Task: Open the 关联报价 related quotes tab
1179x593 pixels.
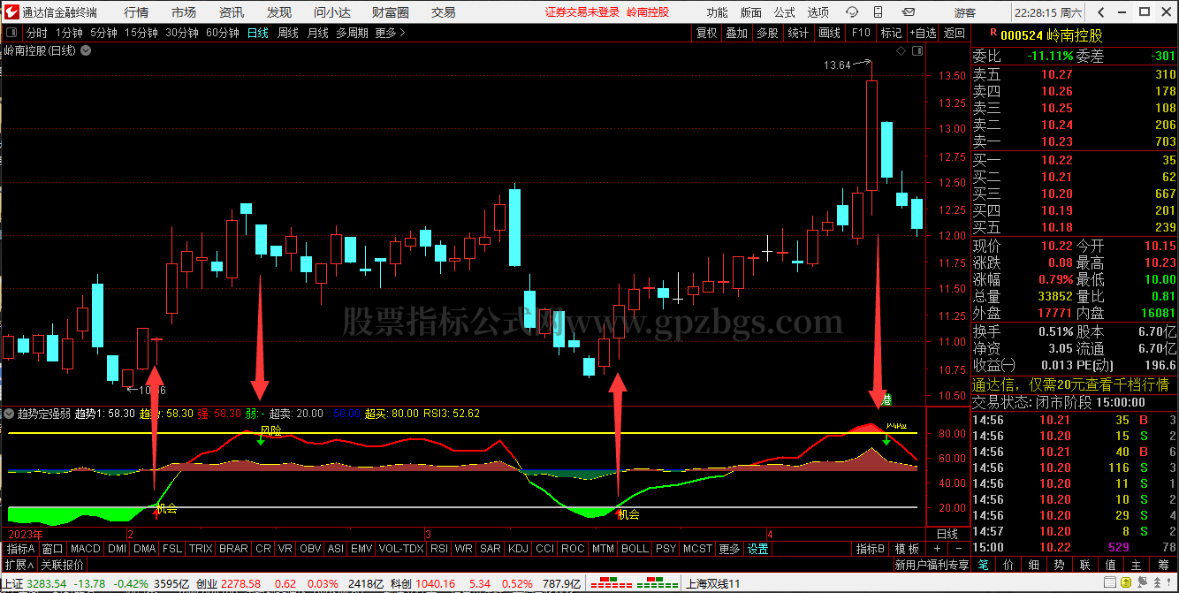Action: (62, 565)
